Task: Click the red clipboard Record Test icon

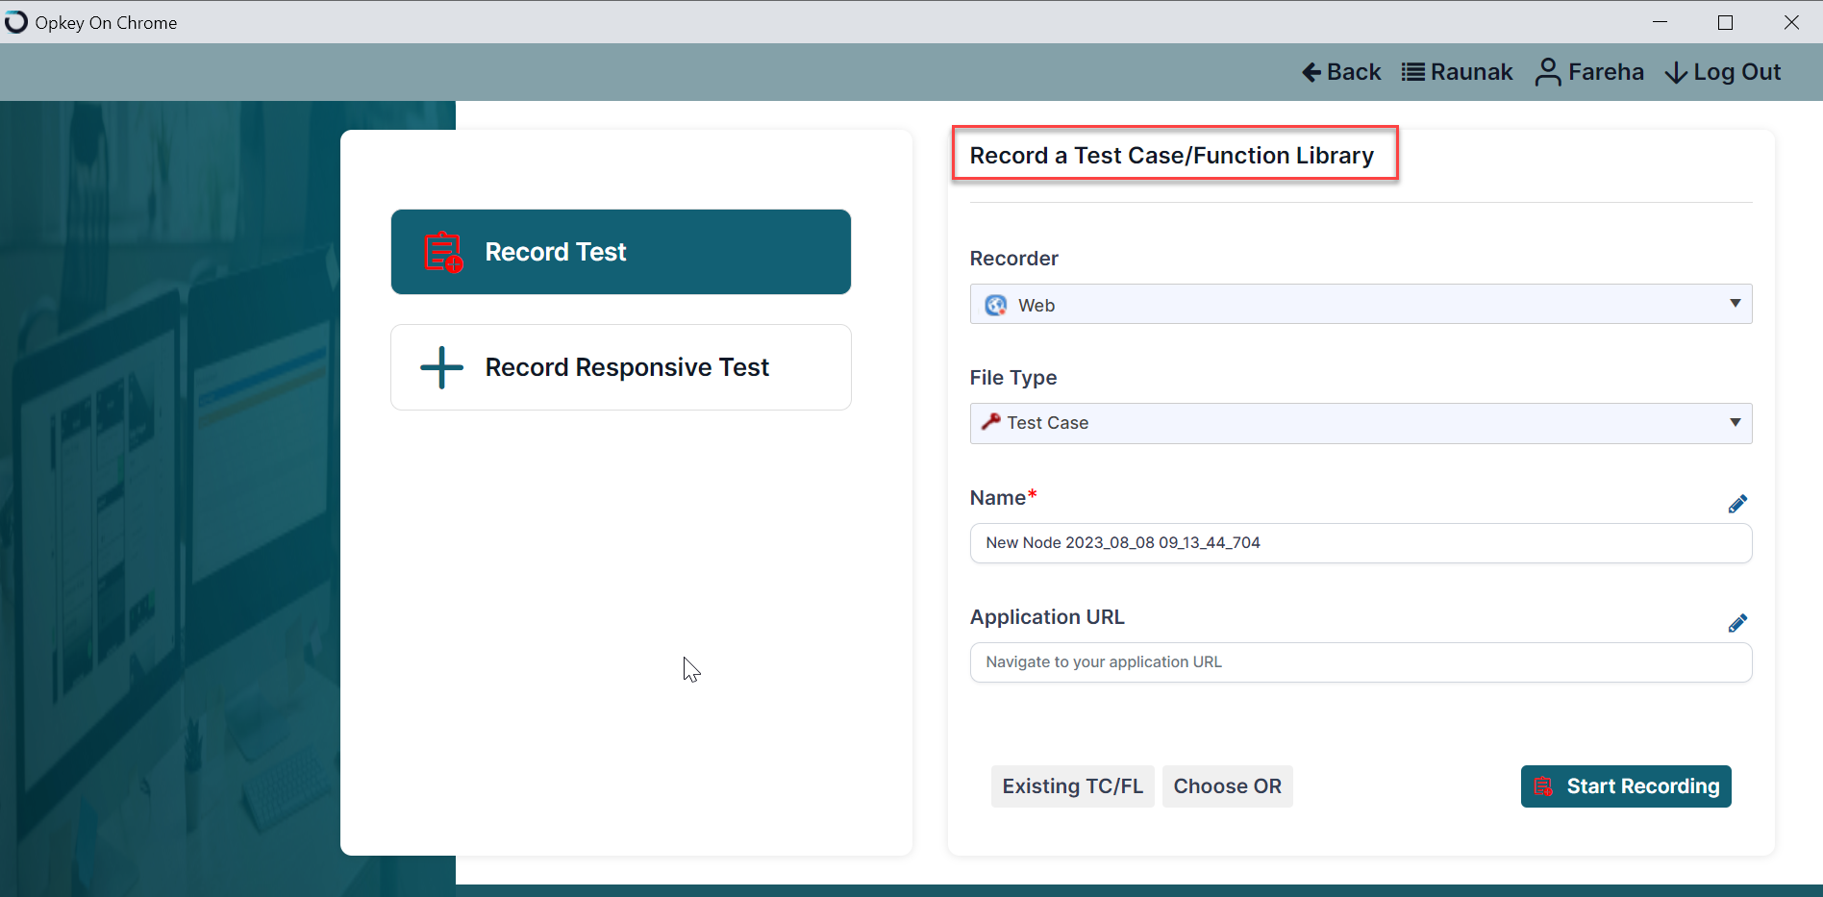Action: click(443, 252)
